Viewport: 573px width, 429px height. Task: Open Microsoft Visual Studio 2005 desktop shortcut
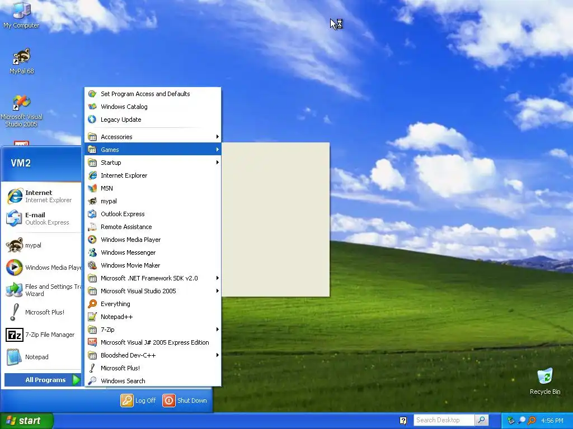pyautogui.click(x=22, y=111)
